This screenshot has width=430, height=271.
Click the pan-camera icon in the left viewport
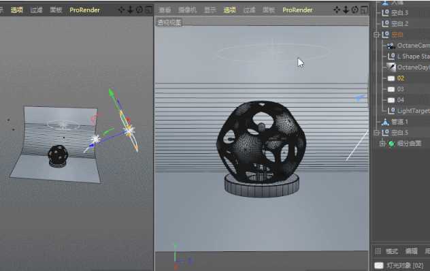121,10
